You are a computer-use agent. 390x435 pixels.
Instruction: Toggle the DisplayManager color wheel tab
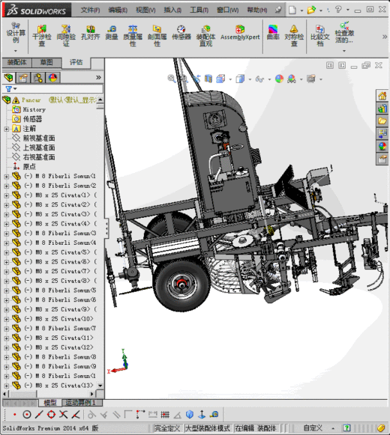[x=52, y=78]
